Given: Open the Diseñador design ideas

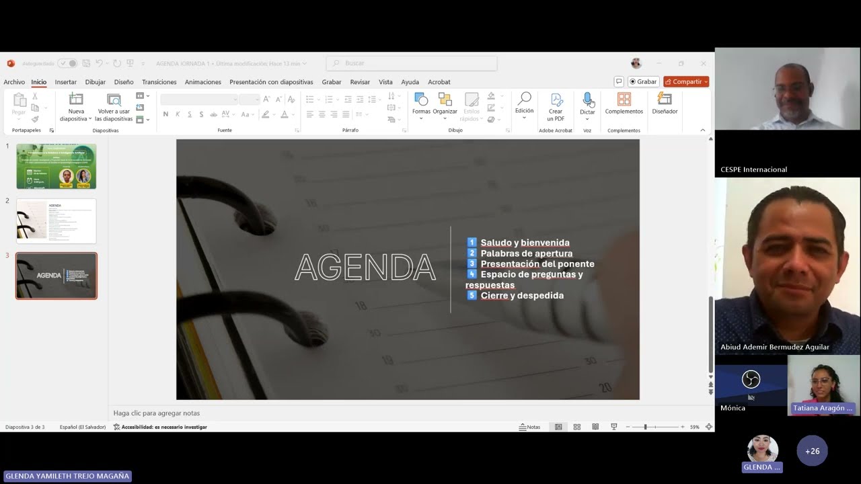Looking at the screenshot, I should [665, 104].
